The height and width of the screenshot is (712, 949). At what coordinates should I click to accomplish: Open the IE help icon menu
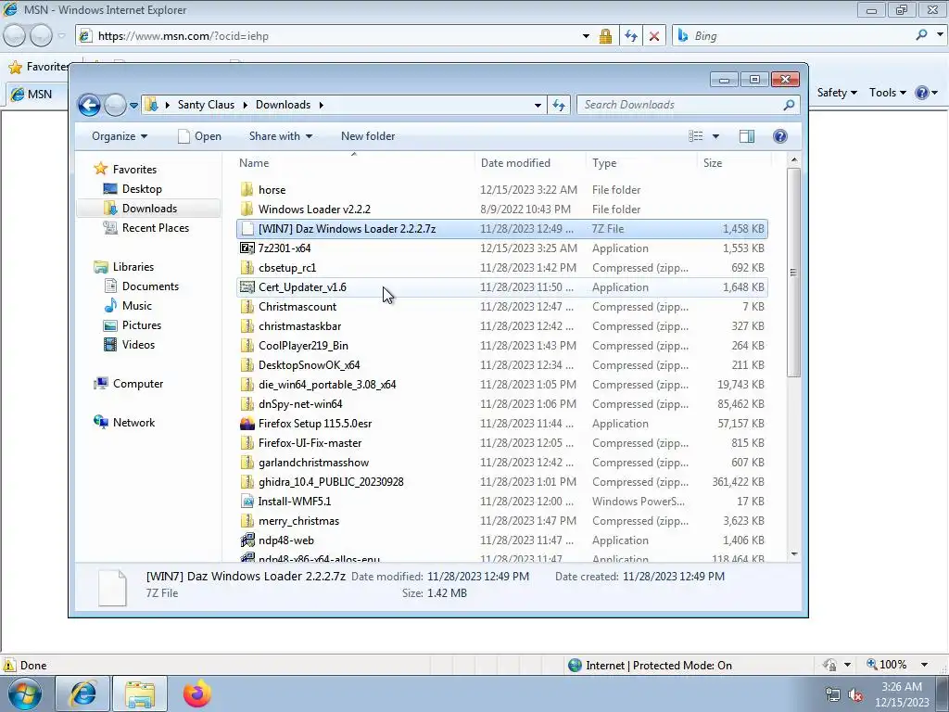(926, 93)
